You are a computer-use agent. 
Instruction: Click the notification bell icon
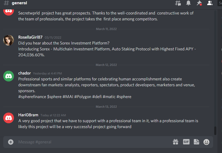(188, 3)
